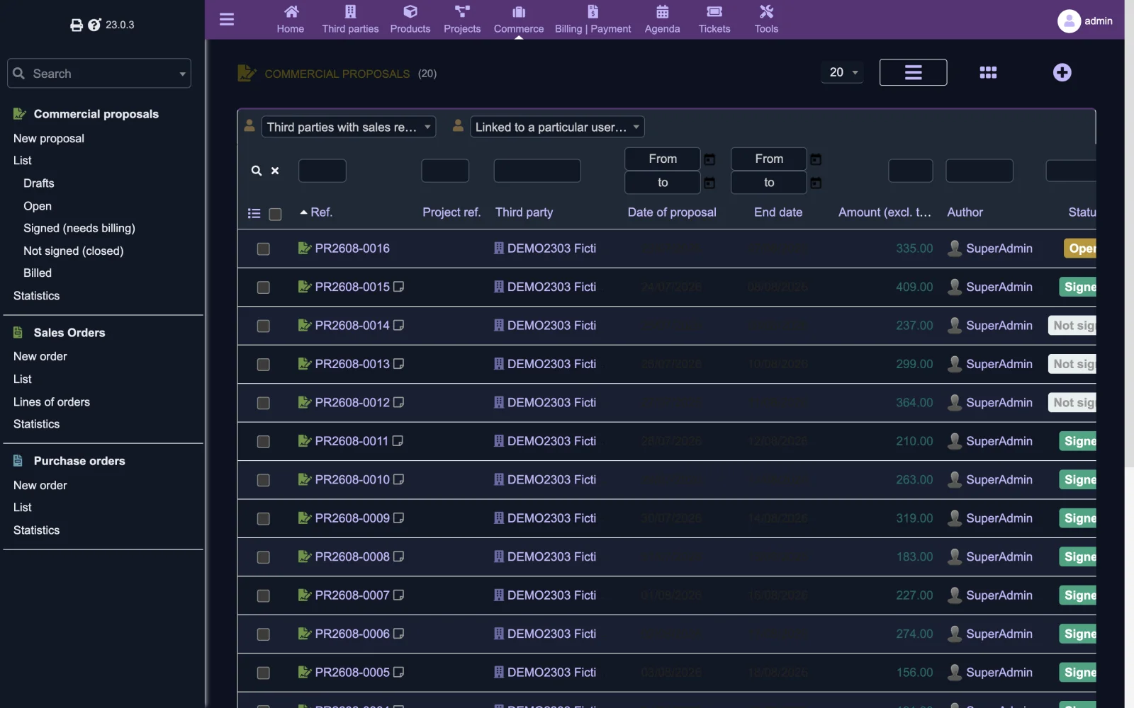Check the box for PR2608-0015
This screenshot has width=1134, height=708.
click(264, 287)
